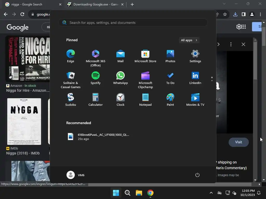Reload the current page in Chrome
Image resolution: width=266 pixels, height=199 pixels.
tap(22, 15)
